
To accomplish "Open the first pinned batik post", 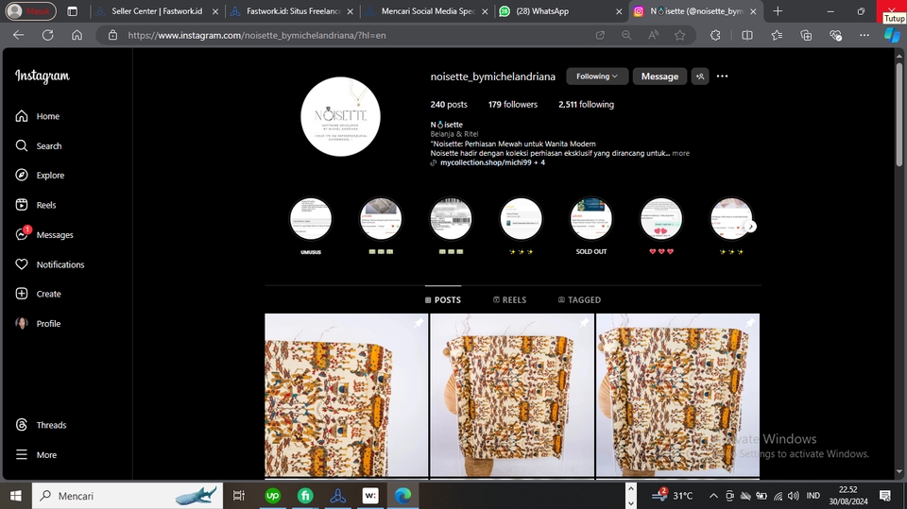I will [347, 395].
